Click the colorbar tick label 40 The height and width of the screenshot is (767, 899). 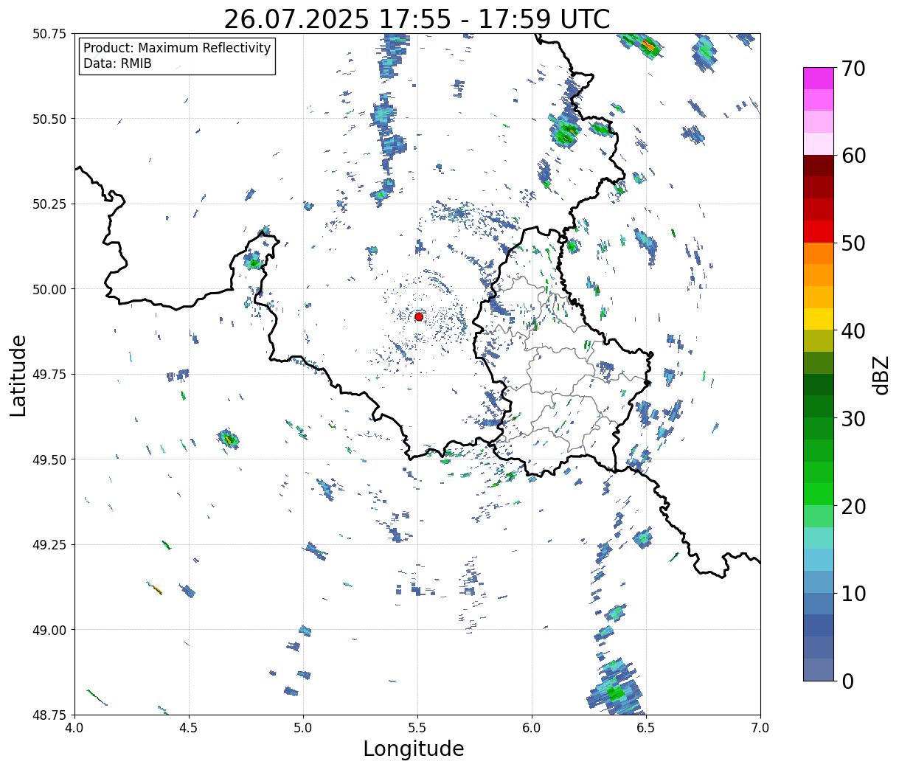pos(853,331)
